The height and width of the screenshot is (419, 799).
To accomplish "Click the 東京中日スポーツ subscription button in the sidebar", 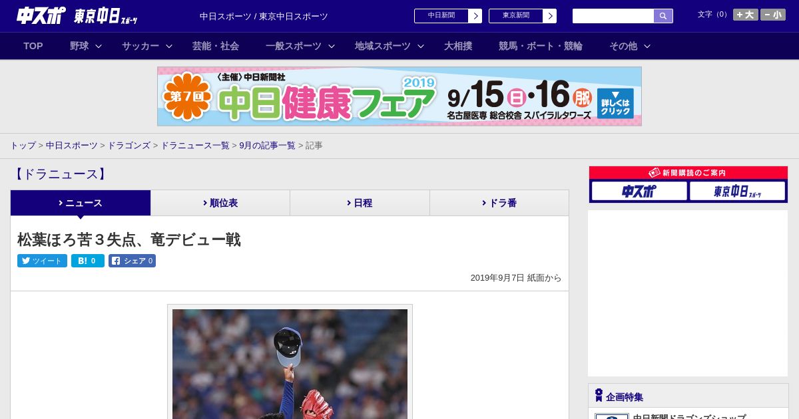I will pyautogui.click(x=737, y=192).
